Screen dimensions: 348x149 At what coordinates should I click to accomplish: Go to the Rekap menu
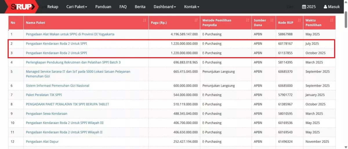[53, 7]
